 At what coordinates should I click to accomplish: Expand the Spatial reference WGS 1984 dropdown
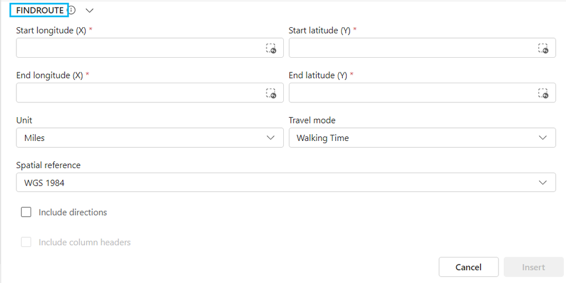[x=286, y=182]
